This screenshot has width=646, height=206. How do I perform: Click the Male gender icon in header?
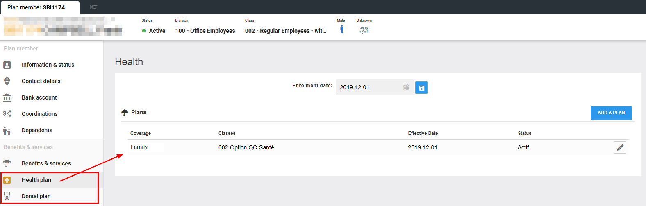point(341,29)
